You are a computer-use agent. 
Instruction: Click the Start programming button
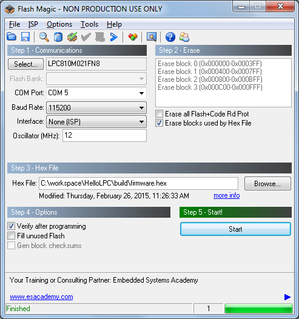235,229
